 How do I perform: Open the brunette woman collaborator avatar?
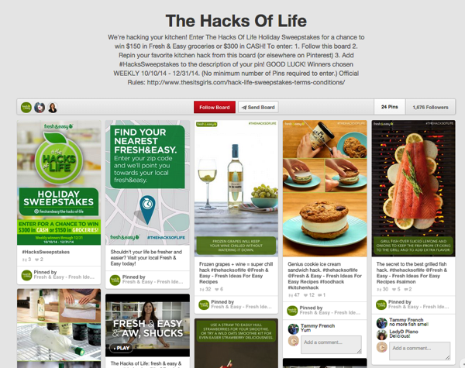coord(53,108)
